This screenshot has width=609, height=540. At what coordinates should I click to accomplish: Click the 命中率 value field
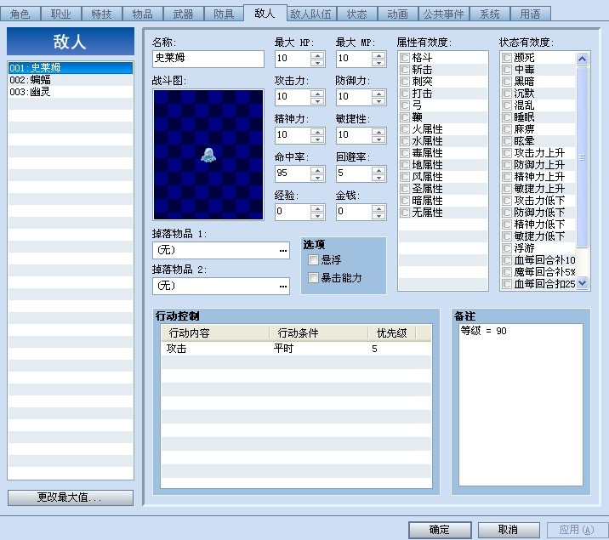[x=293, y=173]
